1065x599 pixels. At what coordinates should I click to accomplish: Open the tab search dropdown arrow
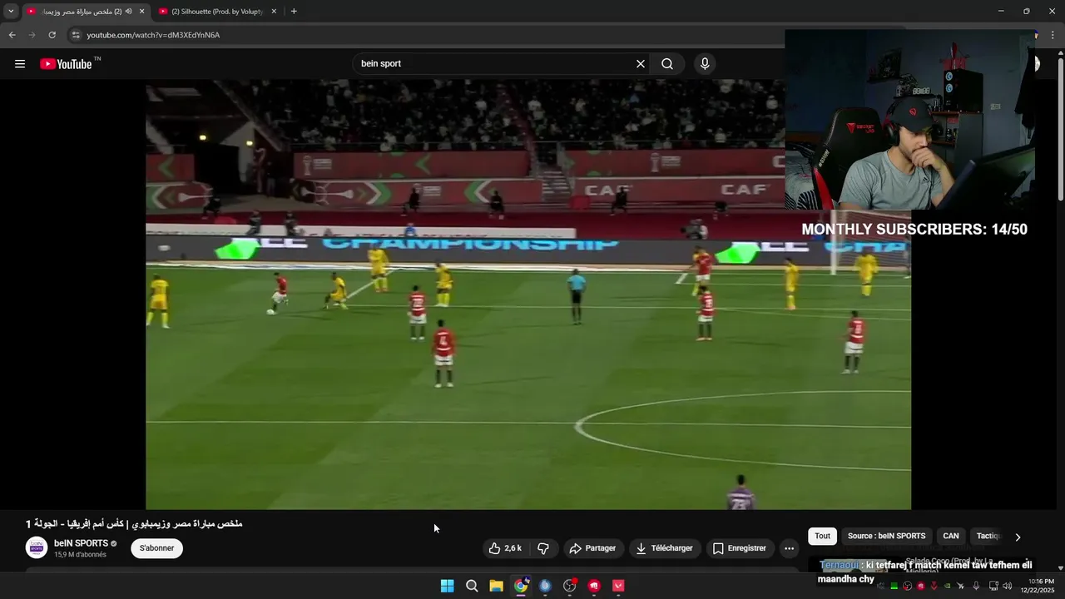[x=11, y=12]
